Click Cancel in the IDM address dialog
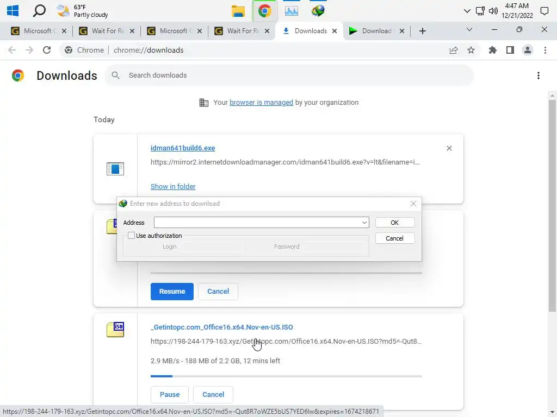557x417 pixels. (x=395, y=238)
